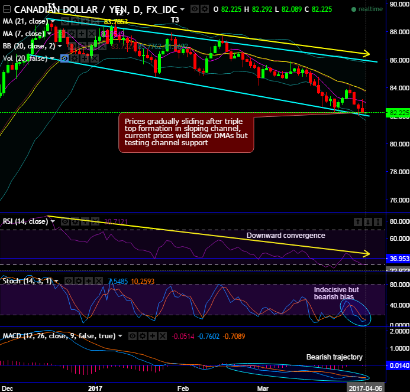Select the red 'Prices gradually sliding' callout
Screen dimensions: 410x392
tap(186, 132)
